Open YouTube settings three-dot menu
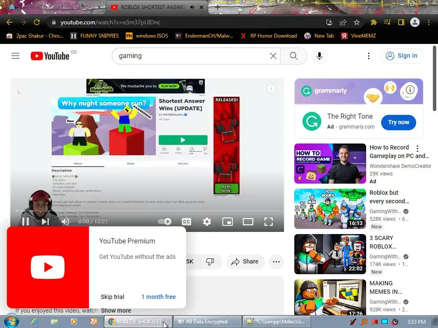 368,56
